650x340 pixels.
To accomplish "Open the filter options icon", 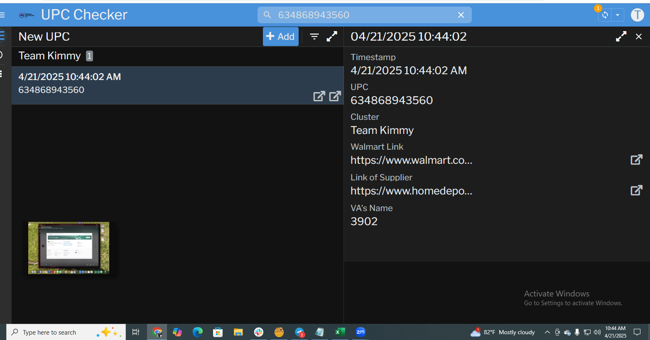I will [314, 36].
